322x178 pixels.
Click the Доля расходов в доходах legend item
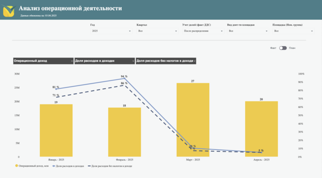[68, 166]
